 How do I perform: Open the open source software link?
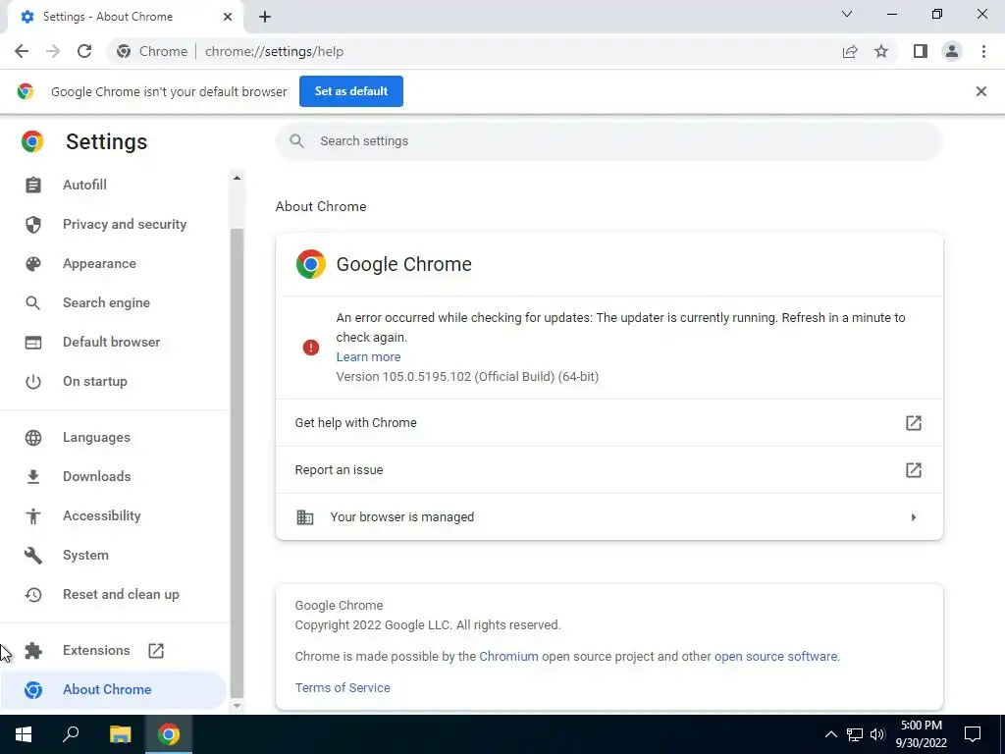[775, 656]
